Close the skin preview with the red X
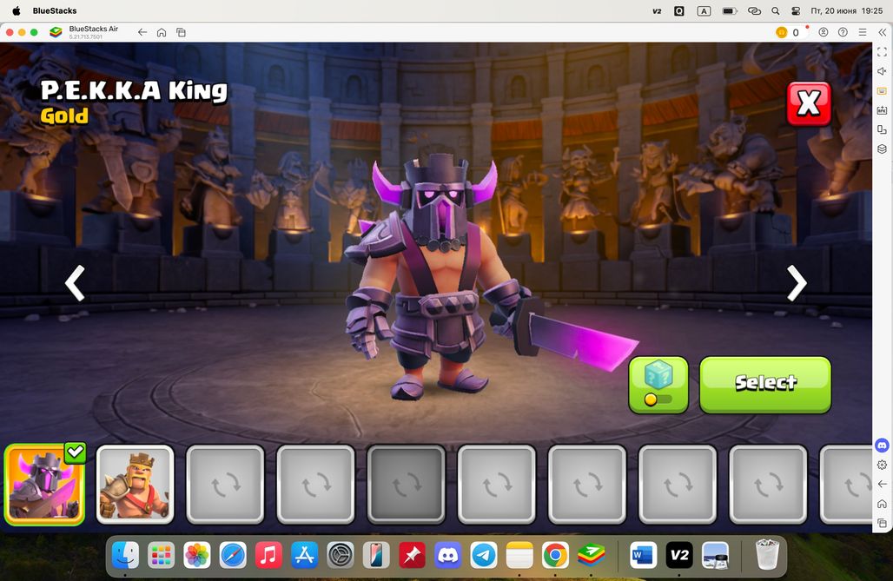 [x=808, y=103]
